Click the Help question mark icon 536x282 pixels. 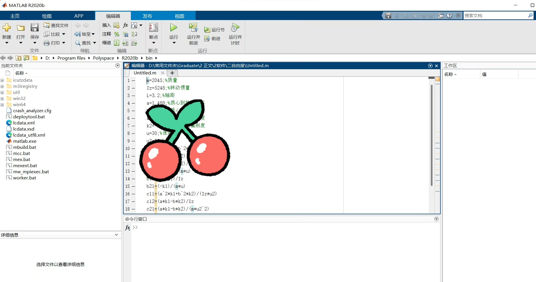(449, 15)
